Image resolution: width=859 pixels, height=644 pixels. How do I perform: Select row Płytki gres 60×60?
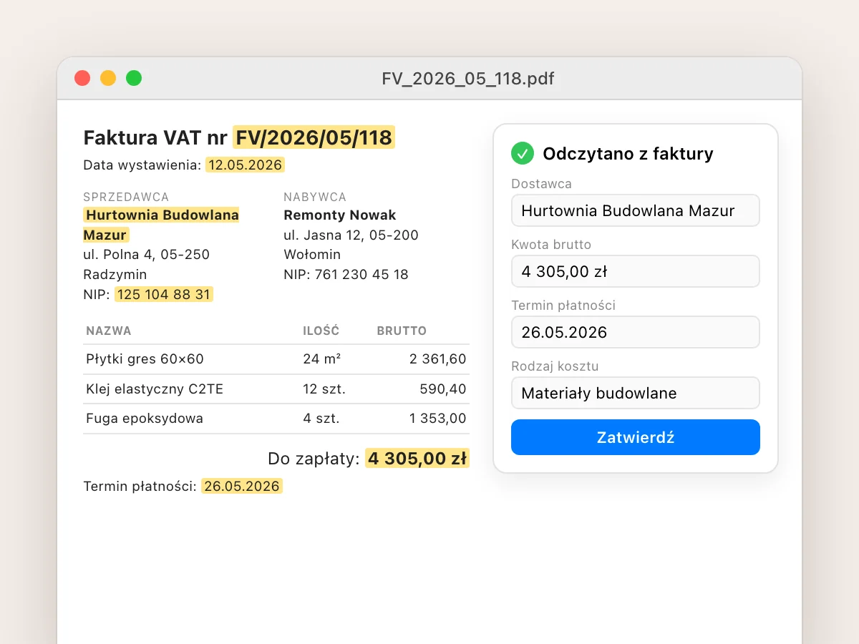point(276,359)
